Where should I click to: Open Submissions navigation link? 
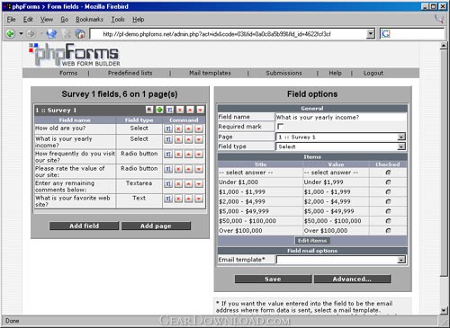[x=283, y=73]
